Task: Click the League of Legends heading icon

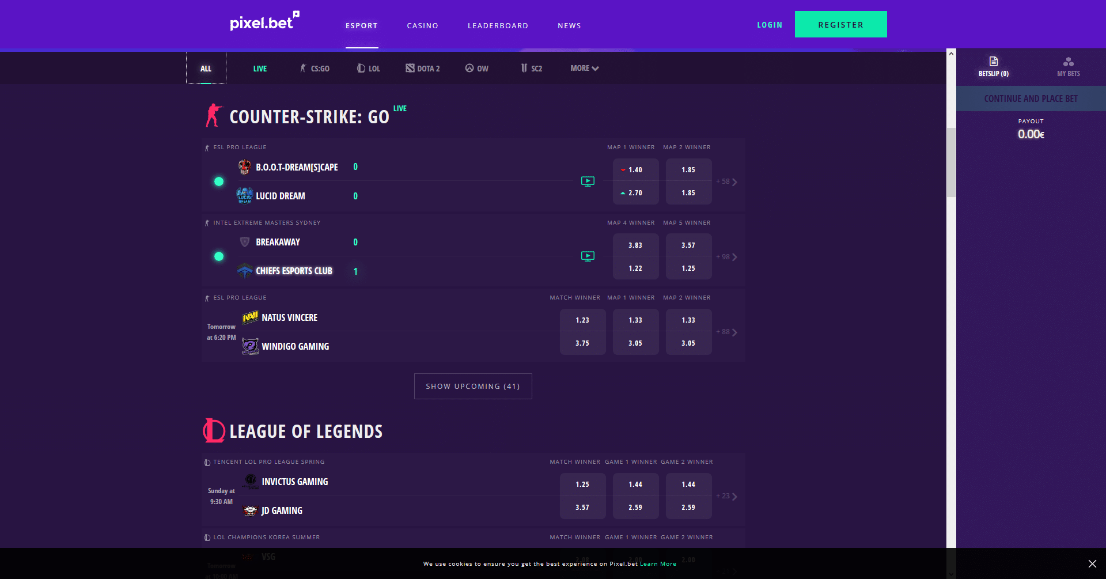Action: pyautogui.click(x=214, y=430)
